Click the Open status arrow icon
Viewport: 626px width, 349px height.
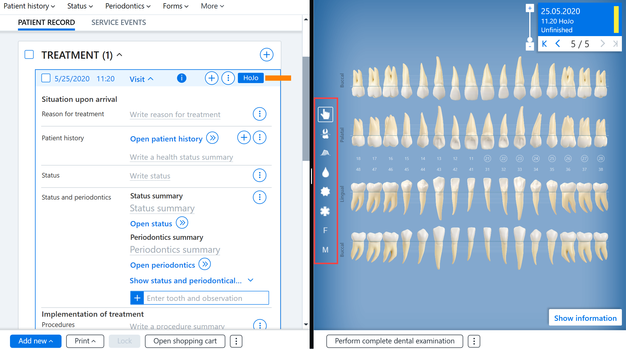tap(182, 223)
